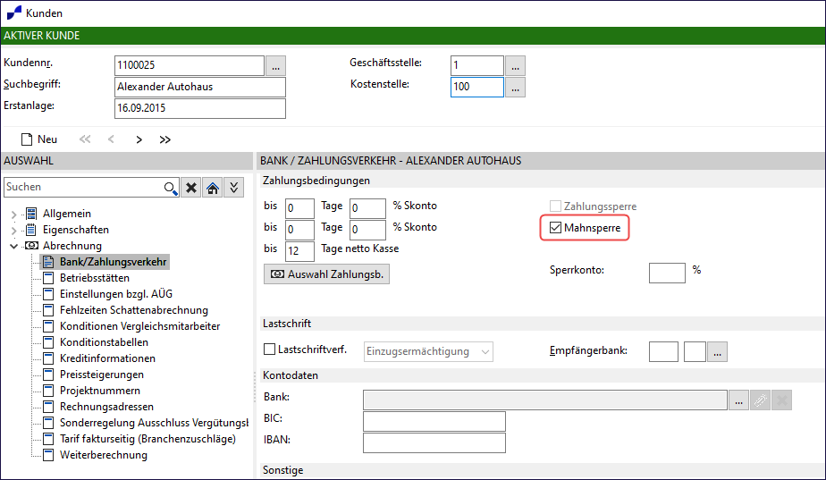Enable the Lastschriftverf. checkbox
Image resolution: width=826 pixels, height=480 pixels.
click(269, 349)
